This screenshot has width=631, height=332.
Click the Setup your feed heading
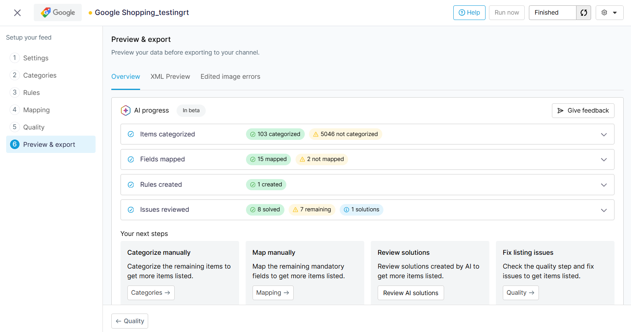click(x=29, y=37)
